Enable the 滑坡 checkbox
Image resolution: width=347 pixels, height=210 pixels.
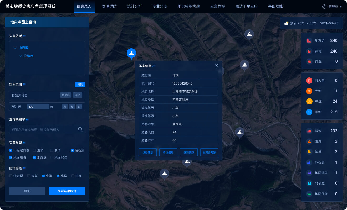(34, 150)
